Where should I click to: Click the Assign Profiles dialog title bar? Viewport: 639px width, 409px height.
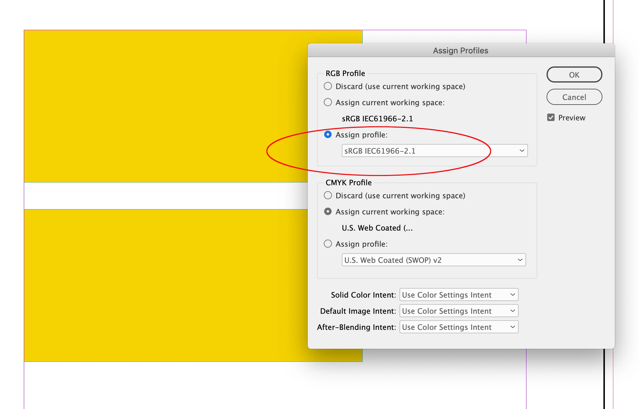click(x=461, y=51)
